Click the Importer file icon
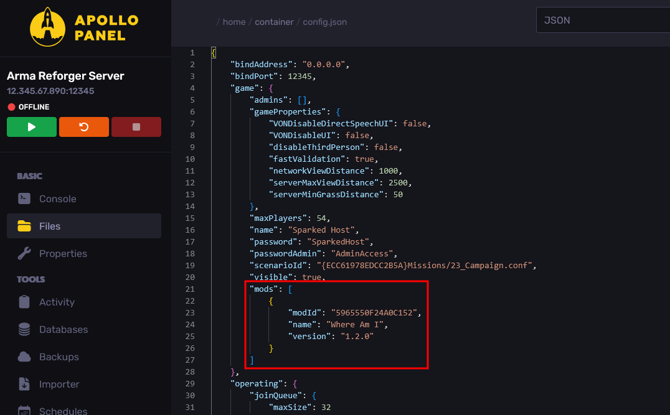 tap(24, 384)
